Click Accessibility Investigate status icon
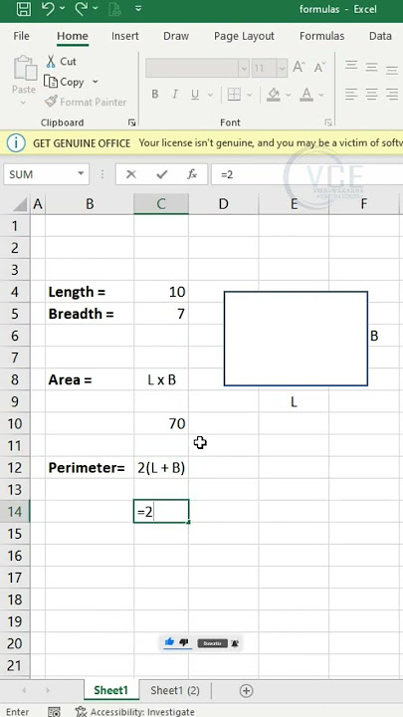Viewport: 403px width, 717px height. (82, 711)
